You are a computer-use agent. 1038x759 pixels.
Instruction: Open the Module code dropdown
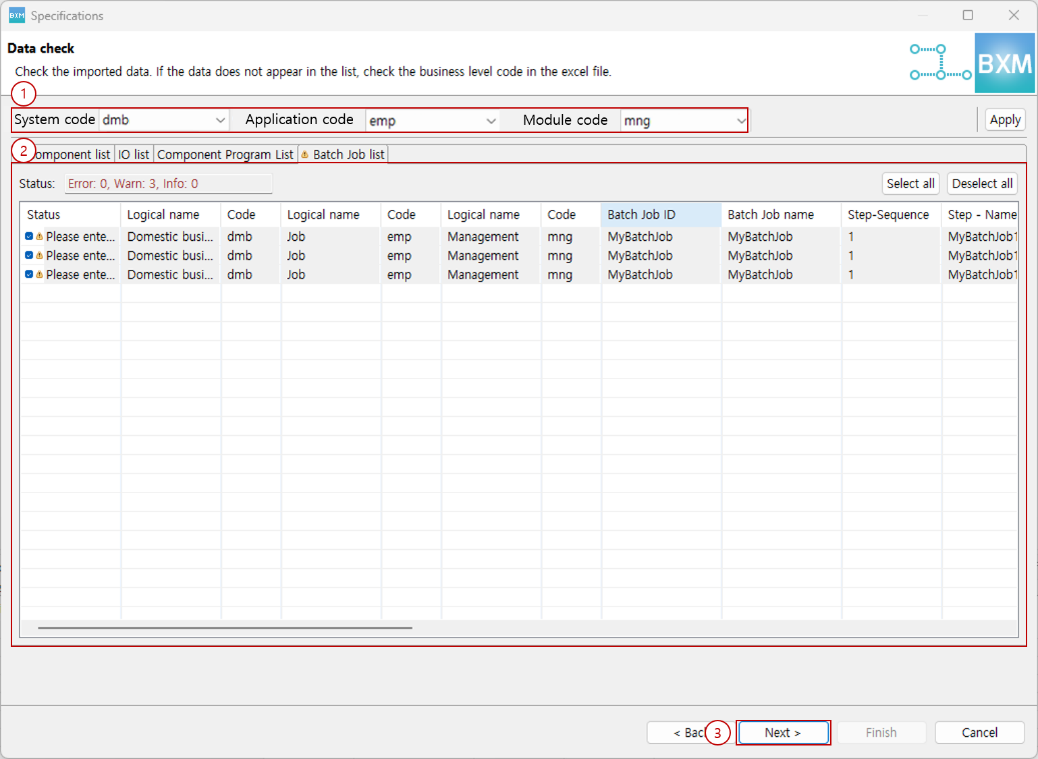pyautogui.click(x=740, y=121)
